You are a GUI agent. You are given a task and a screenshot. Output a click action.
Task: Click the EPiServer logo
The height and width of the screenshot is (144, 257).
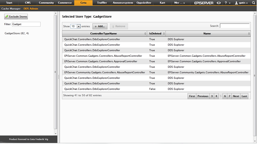coord(204,3)
